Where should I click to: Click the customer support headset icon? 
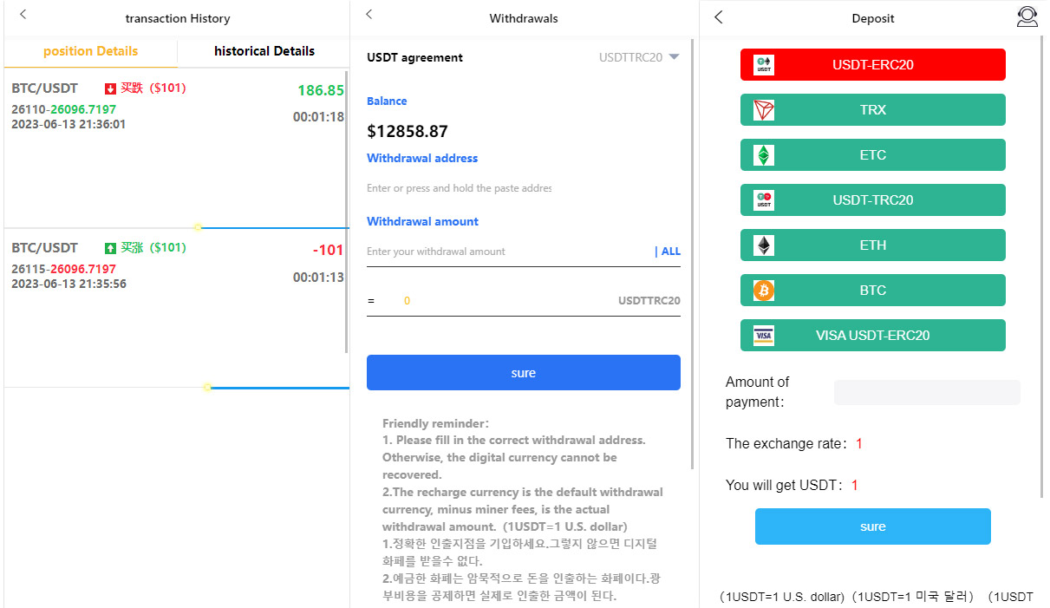[1027, 17]
